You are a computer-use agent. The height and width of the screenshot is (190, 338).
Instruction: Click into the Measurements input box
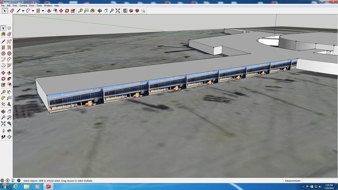319,181
